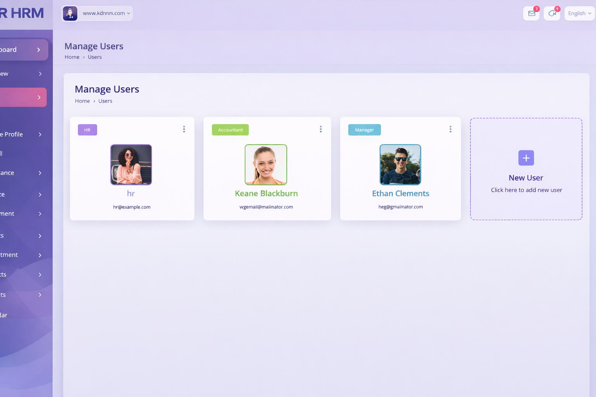Click the New User heading text
The image size is (596, 397).
coord(526,178)
